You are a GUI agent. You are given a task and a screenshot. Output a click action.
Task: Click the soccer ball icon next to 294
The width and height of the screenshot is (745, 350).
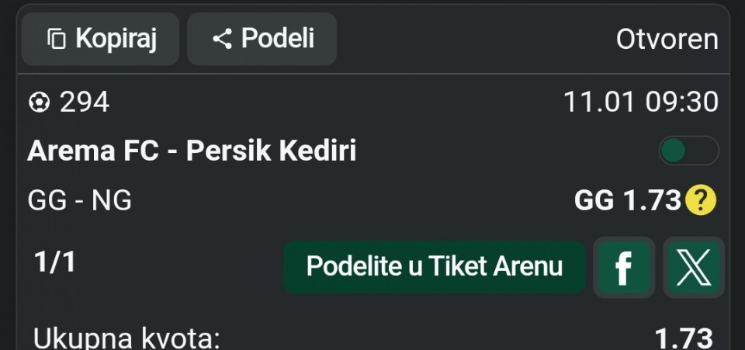(39, 102)
